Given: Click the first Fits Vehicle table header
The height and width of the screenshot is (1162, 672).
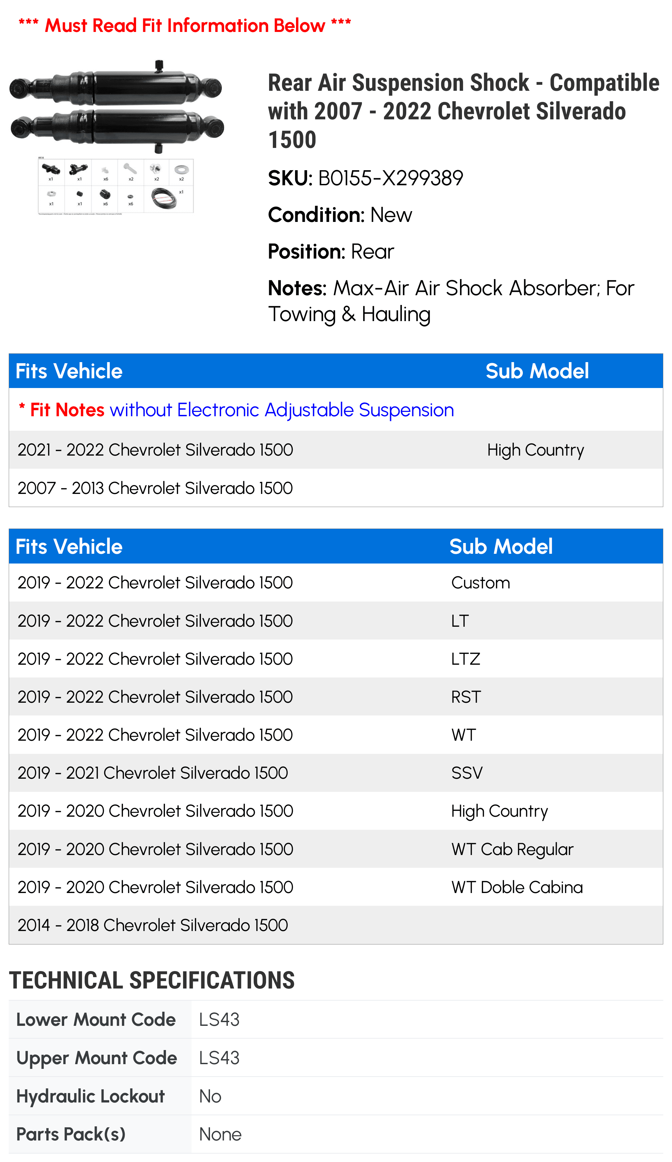Looking at the screenshot, I should (69, 371).
